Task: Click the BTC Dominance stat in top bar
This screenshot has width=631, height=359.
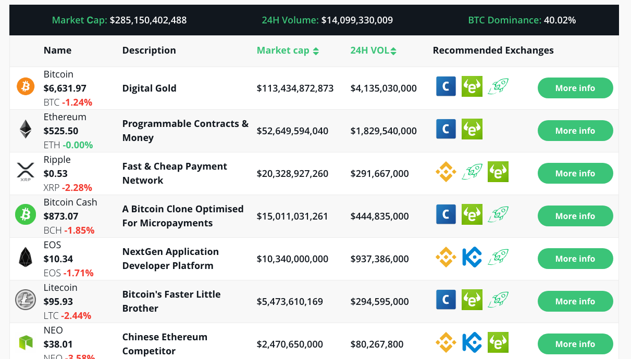Action: [x=522, y=20]
